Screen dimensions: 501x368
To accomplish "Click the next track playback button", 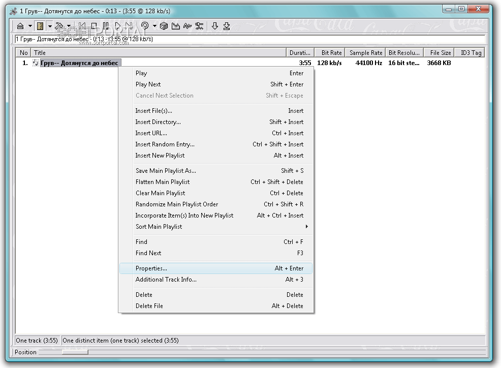I will tap(129, 26).
